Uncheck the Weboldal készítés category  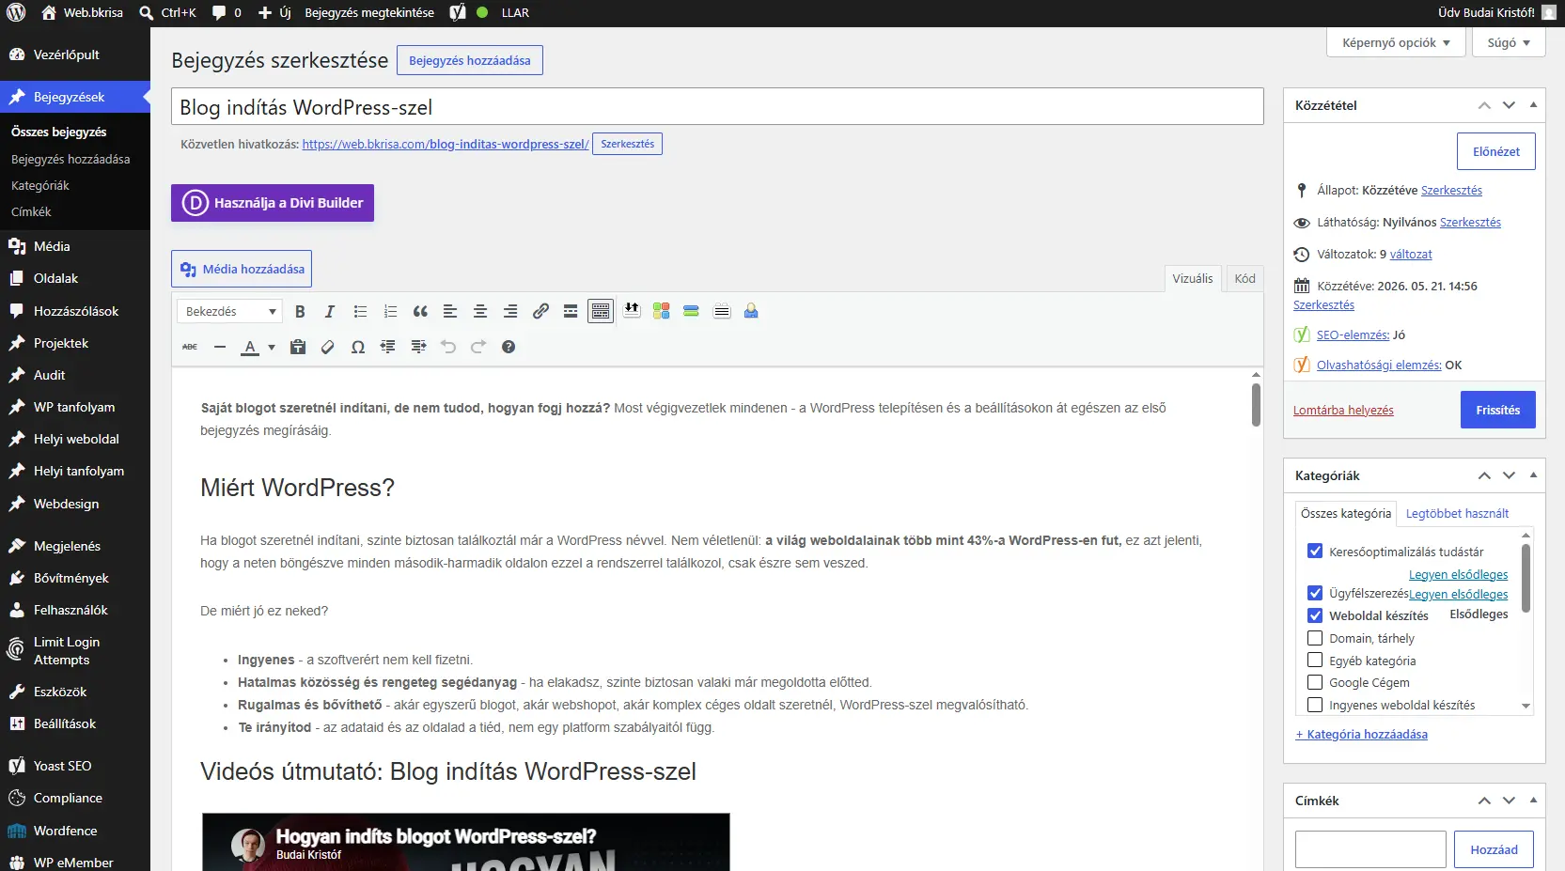coord(1315,615)
